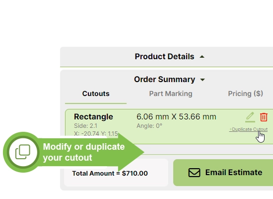Image resolution: width=273 pixels, height=199 pixels.
Task: Click the Side: 2.1 detail text
Action: pos(85,126)
